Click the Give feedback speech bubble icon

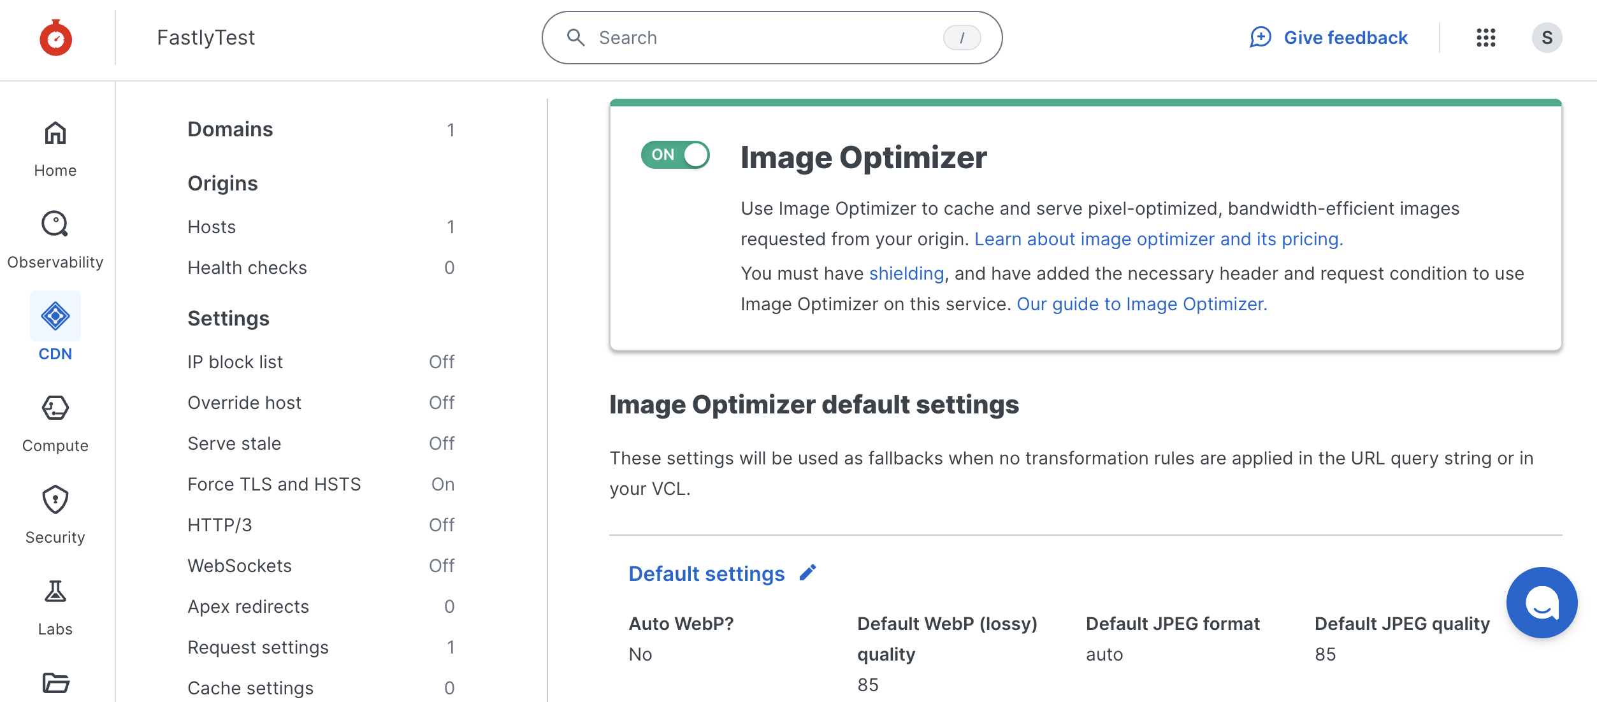click(x=1261, y=38)
